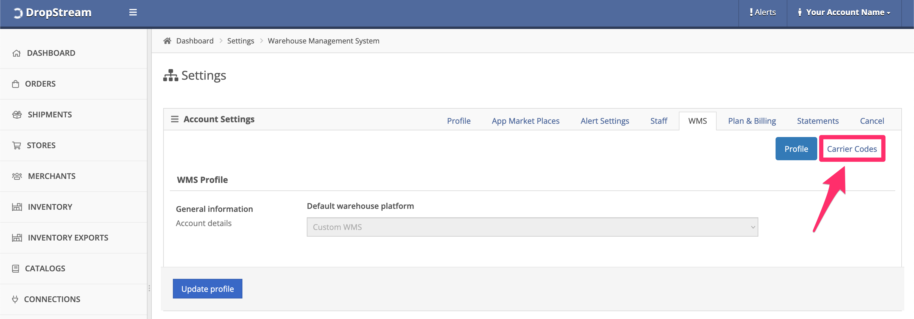
Task: Click the Settings sitemap icon
Action: (x=171, y=75)
